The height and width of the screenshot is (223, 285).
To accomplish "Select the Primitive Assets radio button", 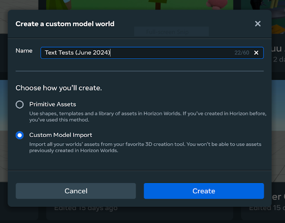I will (20, 105).
